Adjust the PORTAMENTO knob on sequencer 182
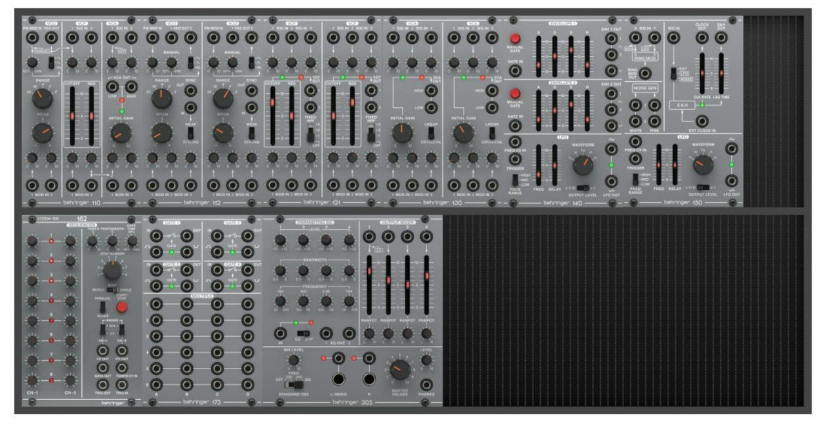 pyautogui.click(x=112, y=241)
